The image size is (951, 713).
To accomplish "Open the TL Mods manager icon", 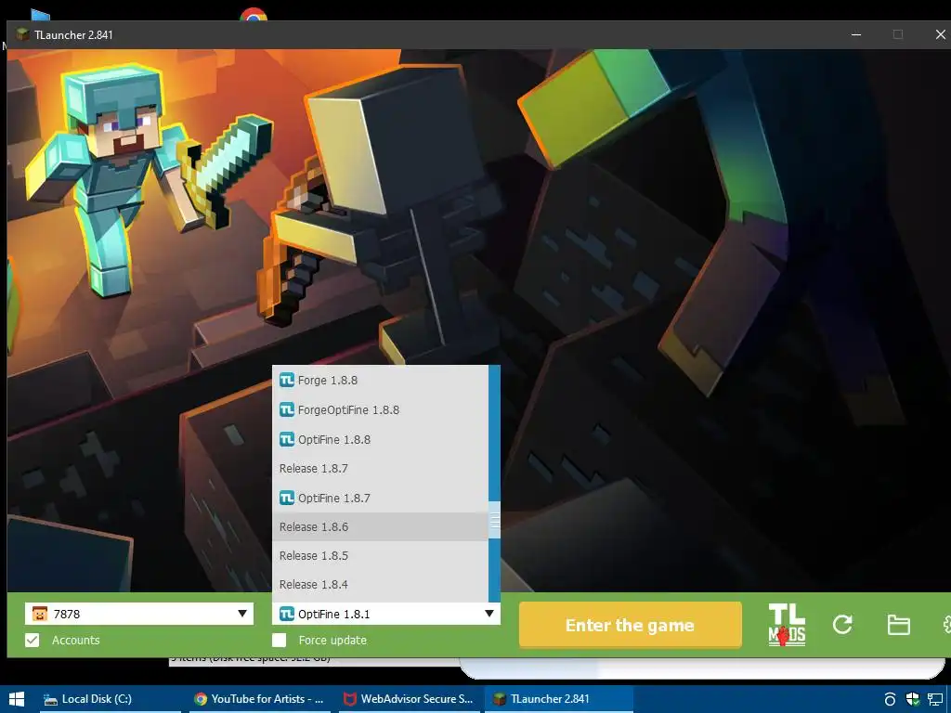I will pyautogui.click(x=787, y=625).
